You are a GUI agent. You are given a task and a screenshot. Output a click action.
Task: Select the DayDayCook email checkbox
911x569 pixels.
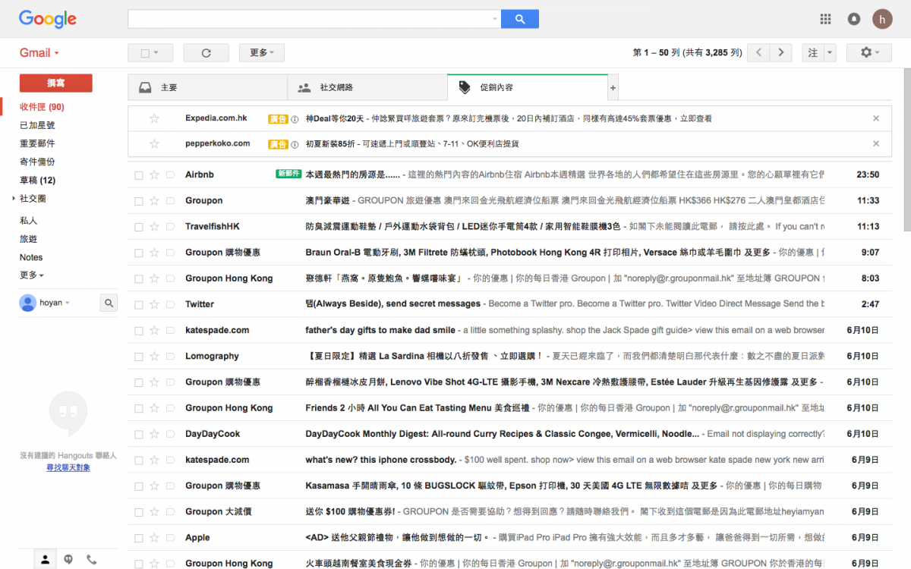click(139, 434)
